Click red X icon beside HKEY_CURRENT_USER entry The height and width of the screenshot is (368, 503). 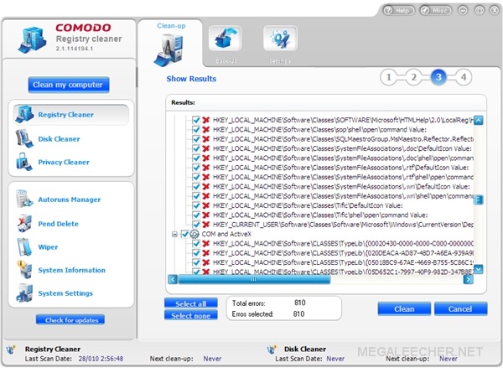[206, 225]
